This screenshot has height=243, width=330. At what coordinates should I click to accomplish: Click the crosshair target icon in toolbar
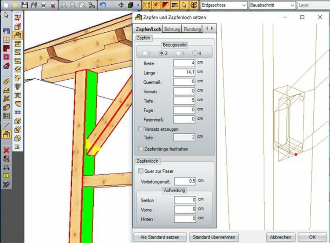(121, 5)
